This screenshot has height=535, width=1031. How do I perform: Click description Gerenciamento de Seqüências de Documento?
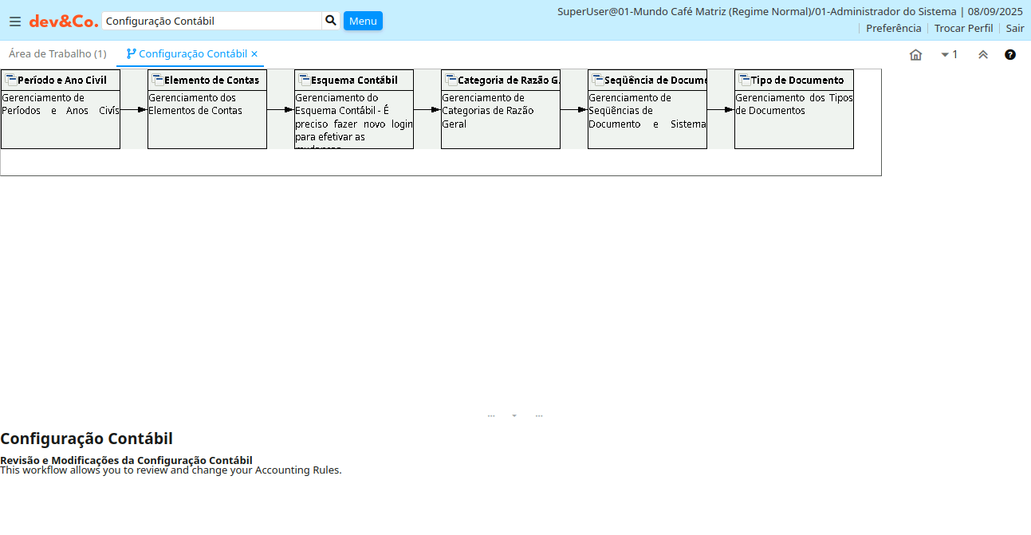click(x=647, y=111)
